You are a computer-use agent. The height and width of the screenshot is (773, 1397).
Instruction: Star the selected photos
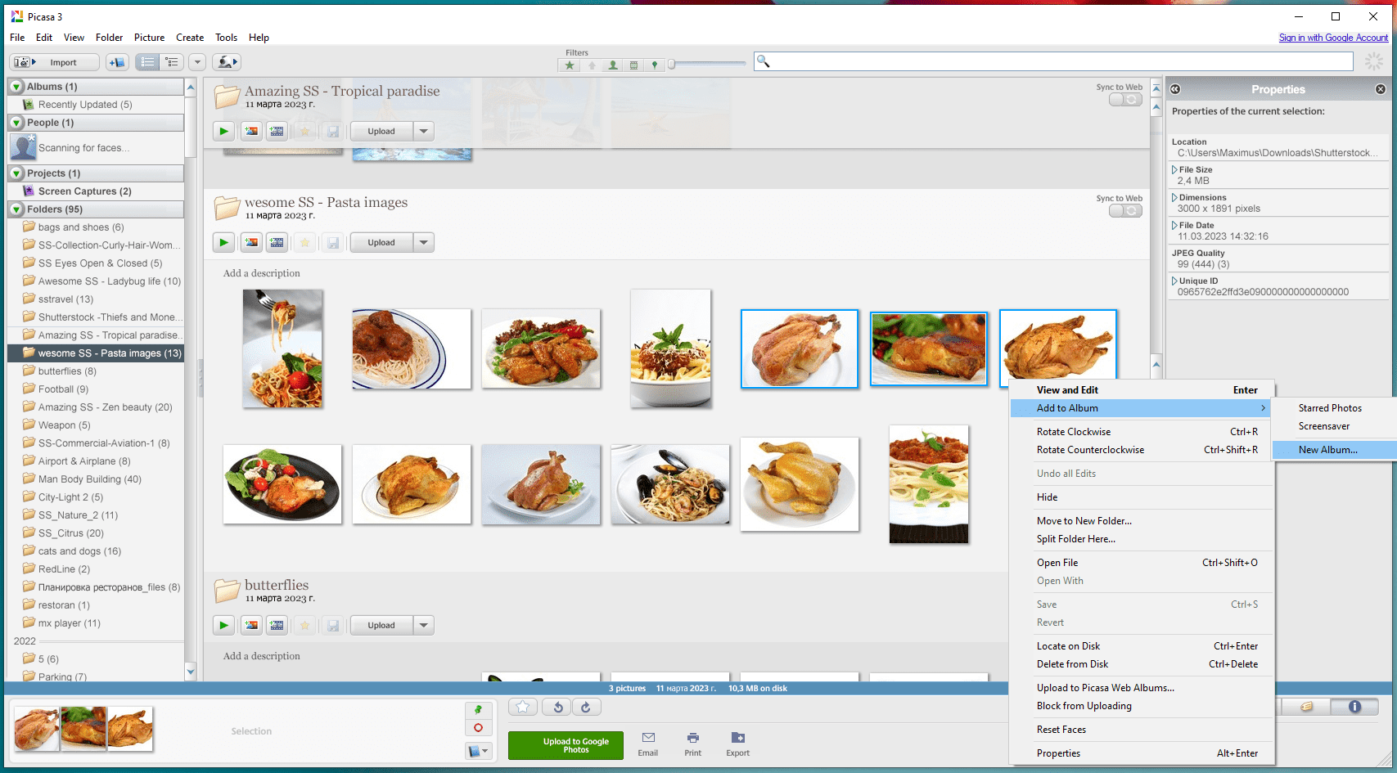pos(523,707)
